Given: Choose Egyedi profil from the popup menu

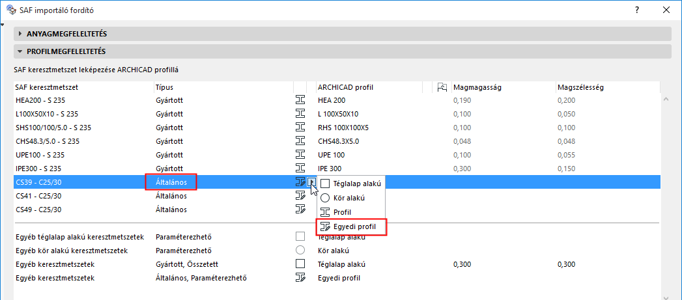Looking at the screenshot, I should (x=352, y=226).
